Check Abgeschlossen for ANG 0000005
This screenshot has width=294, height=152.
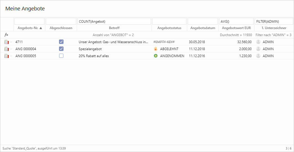61,56
